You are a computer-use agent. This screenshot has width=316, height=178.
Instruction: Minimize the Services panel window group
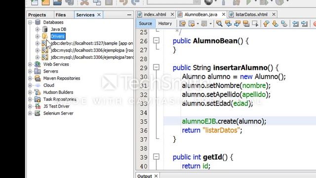pos(129,15)
